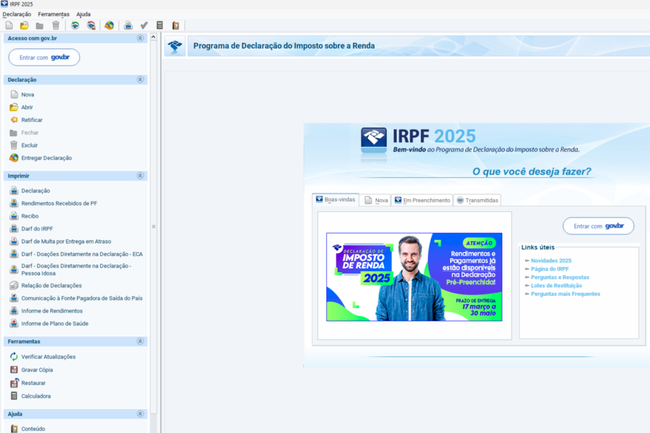This screenshot has width=650, height=433.
Task: Click Fechar in the Declaração panel
Action: 30,133
